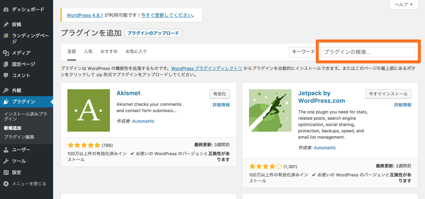425x199 pixels.
Task: Click the プラグインを追加 page heading
Action: tap(91, 33)
